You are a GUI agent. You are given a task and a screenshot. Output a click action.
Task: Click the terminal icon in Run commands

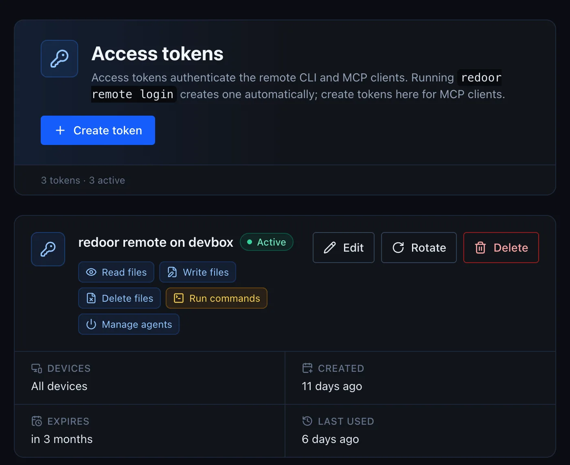[179, 298]
